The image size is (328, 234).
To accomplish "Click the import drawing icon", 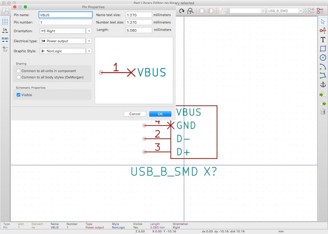I will click(323, 95).
